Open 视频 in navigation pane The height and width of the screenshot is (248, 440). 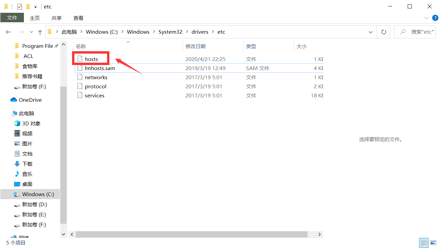tap(27, 133)
